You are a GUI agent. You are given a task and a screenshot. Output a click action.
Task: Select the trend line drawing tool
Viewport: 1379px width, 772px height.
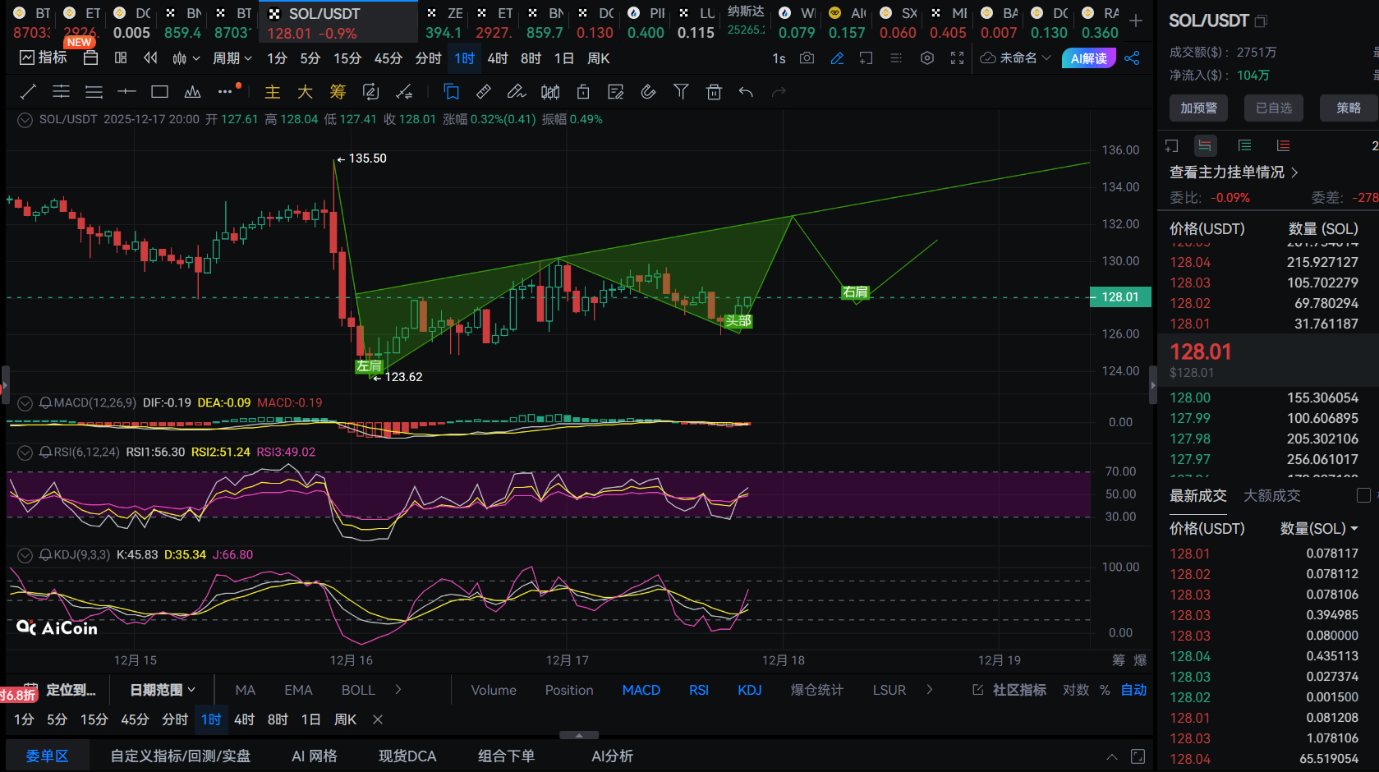28,92
